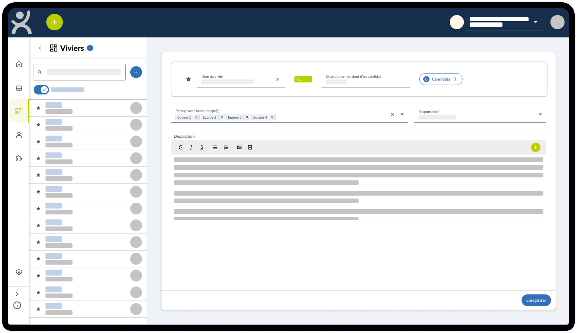The image size is (577, 333).
Task: Apply italic formatting in Description toolbar
Action: pos(191,148)
